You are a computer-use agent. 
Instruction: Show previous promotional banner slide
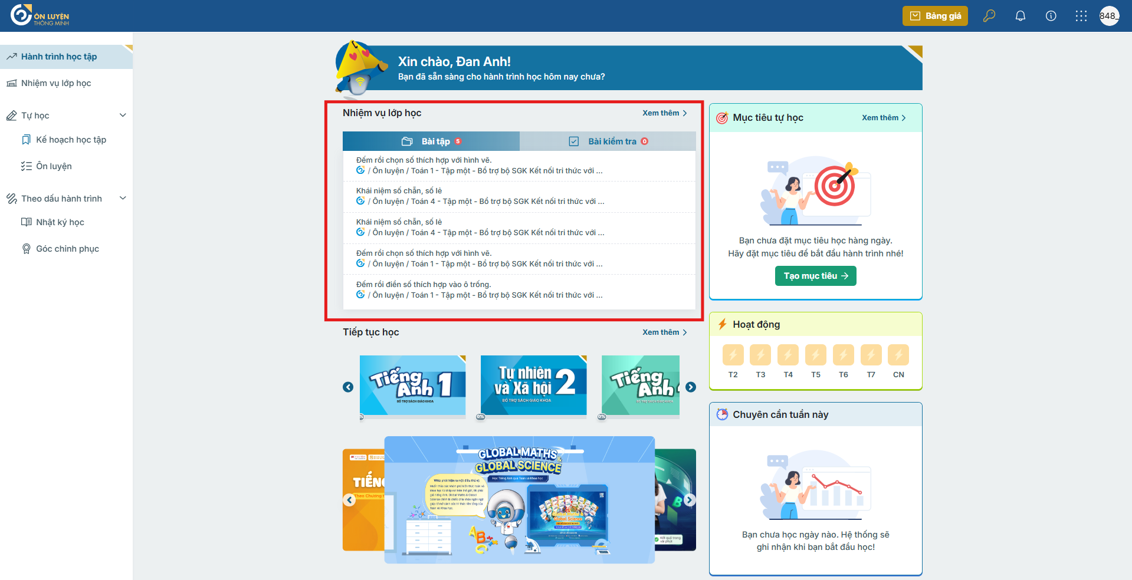tap(350, 500)
